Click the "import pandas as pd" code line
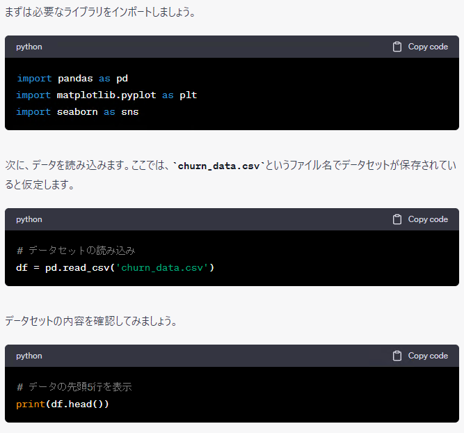 coord(72,78)
